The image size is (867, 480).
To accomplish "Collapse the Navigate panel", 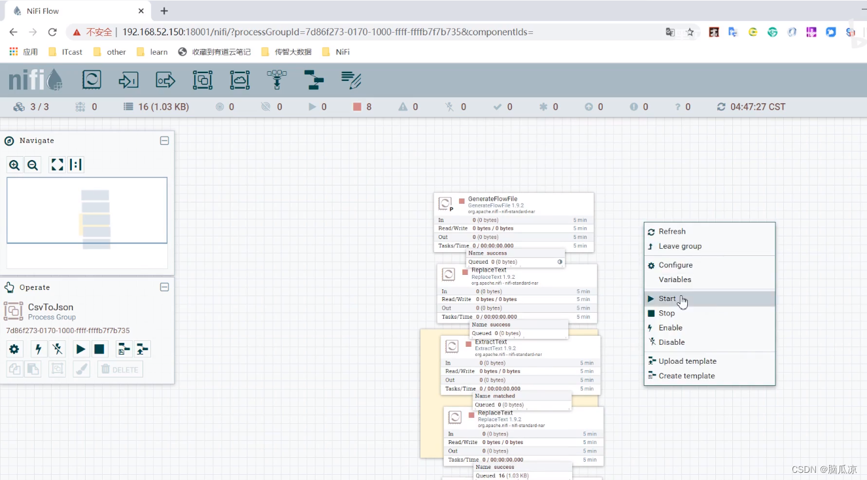I will point(165,140).
